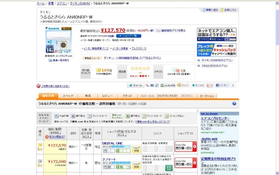
Task: Click the vertical scrollbar thumb
Action: click(x=277, y=28)
